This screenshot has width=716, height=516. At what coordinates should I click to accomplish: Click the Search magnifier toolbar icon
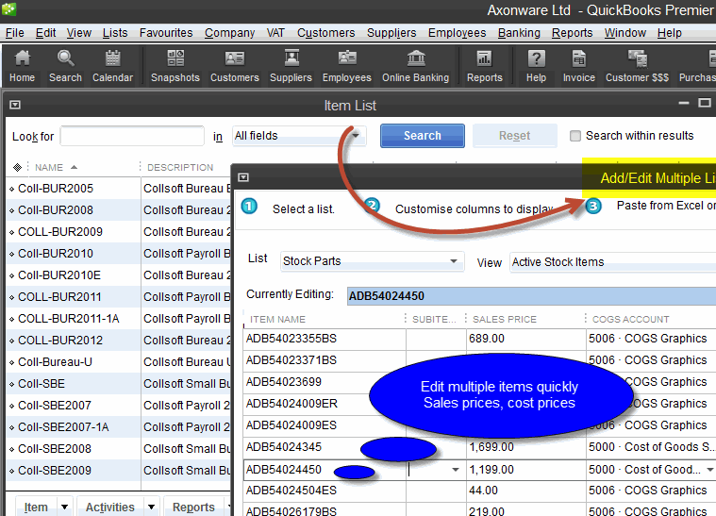pos(65,66)
